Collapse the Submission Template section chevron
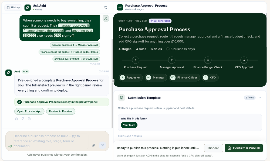 click(260, 98)
